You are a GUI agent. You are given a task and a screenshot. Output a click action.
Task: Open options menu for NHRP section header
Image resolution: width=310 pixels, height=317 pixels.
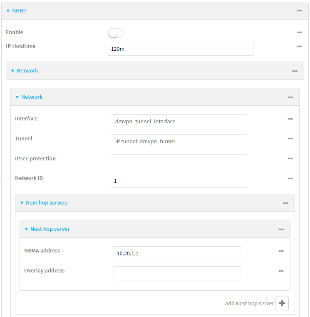[x=299, y=10]
